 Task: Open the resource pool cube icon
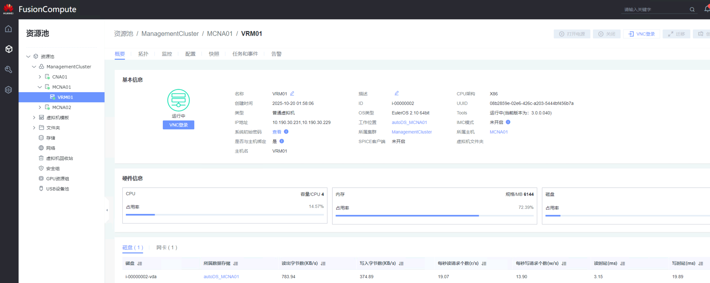click(x=9, y=49)
